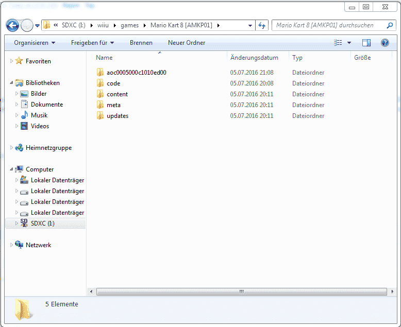
Task: Click the horizontal scrollbar right arrow
Action: click(x=392, y=291)
